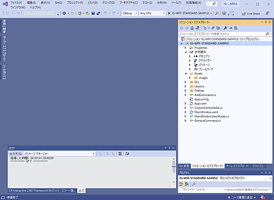This screenshot has height=200, width=274.
Task: Click the single Save disk icon
Action: click(93, 13)
